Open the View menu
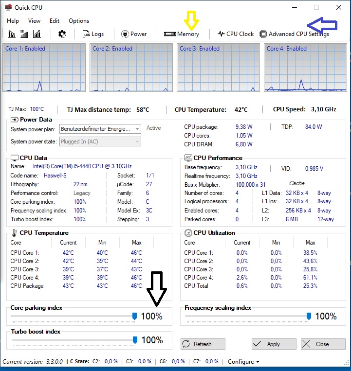 [35, 21]
